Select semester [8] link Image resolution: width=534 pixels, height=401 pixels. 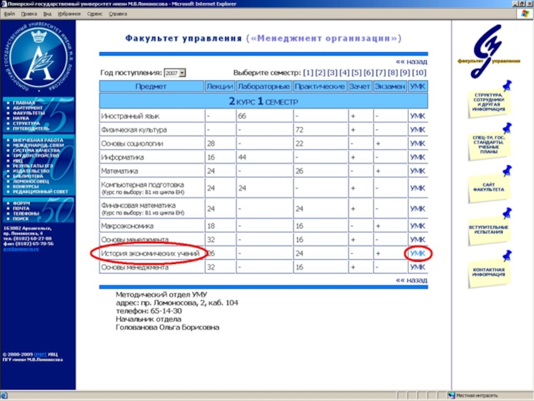click(x=392, y=73)
